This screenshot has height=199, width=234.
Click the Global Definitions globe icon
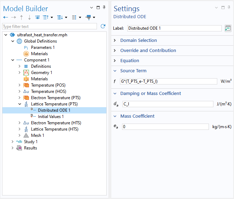(x=20, y=41)
